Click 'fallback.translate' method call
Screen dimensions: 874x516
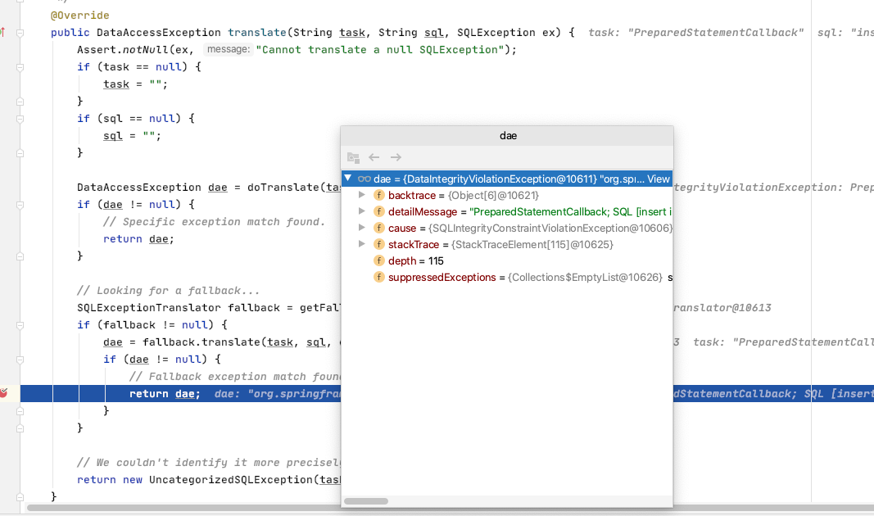pyautogui.click(x=202, y=342)
